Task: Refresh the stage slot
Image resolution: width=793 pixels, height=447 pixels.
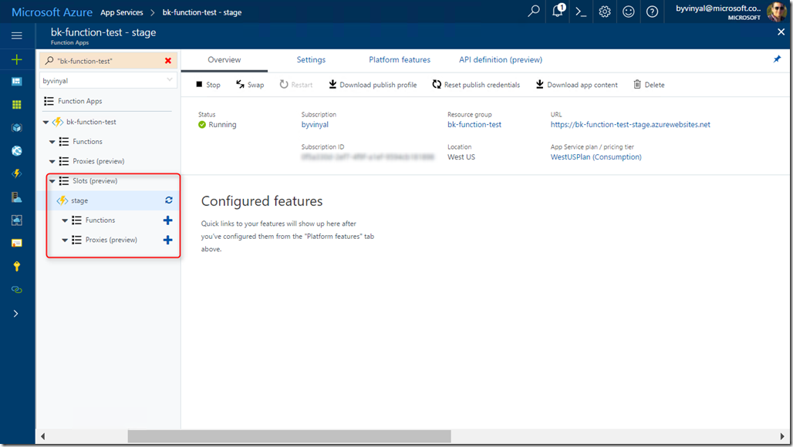Action: tap(168, 200)
